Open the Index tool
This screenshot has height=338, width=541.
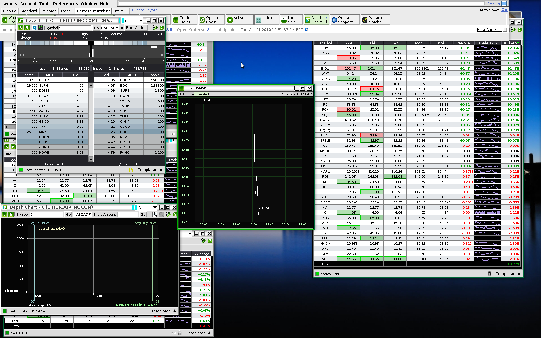(266, 20)
